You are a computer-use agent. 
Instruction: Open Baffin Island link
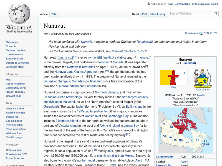point(134,107)
